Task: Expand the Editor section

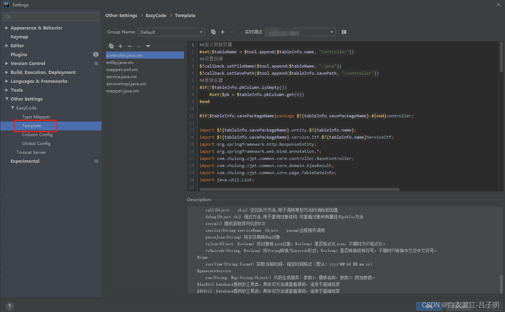Action: click(x=7, y=45)
